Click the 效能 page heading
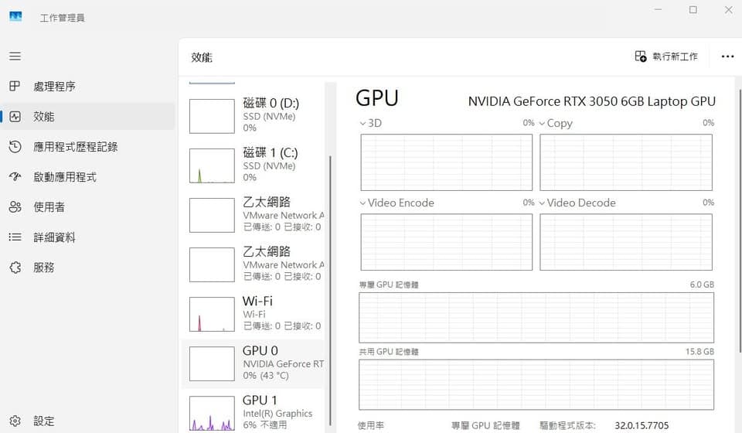 (202, 57)
